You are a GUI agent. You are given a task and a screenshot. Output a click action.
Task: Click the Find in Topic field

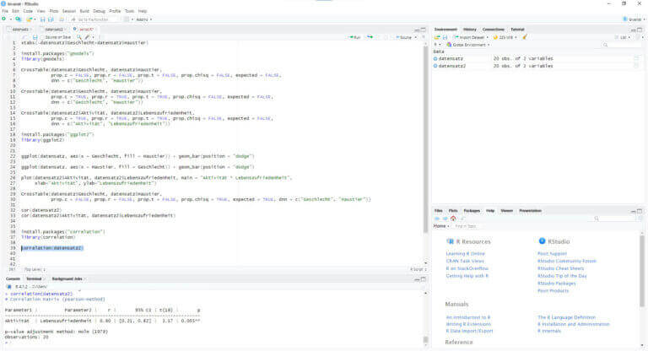point(471,226)
